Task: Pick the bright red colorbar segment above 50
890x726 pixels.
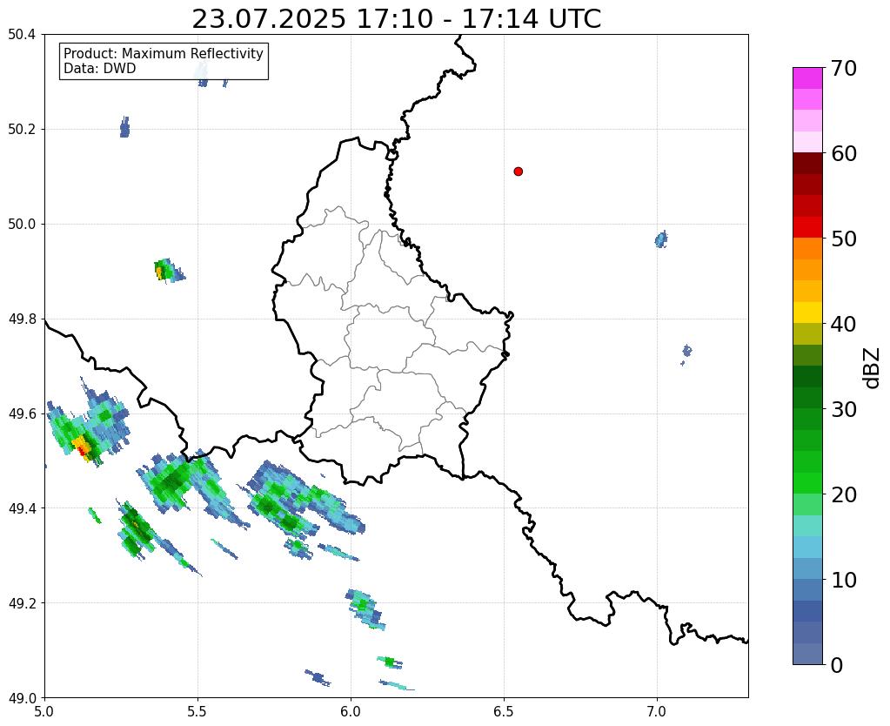Action: click(807, 227)
